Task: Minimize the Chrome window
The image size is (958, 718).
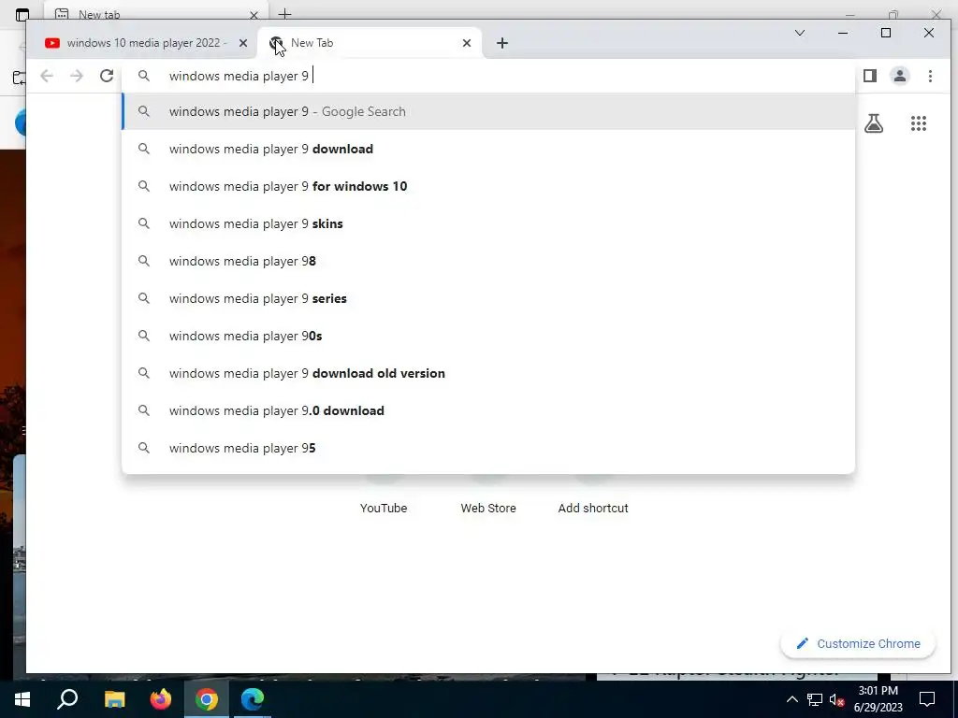Action: 843,33
